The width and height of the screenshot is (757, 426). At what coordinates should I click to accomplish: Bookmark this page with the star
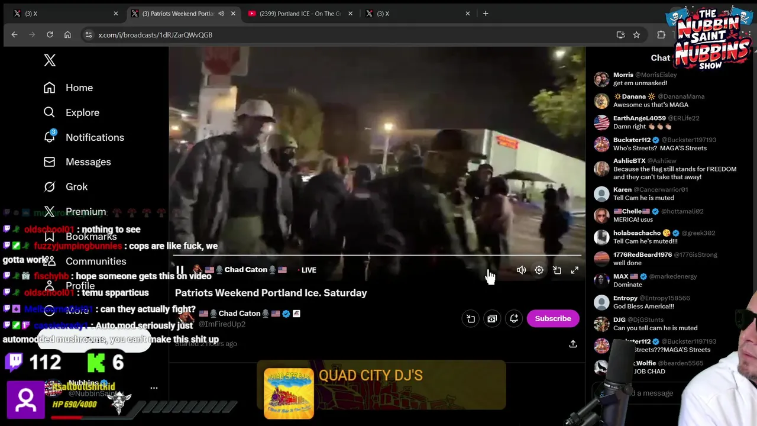636,35
